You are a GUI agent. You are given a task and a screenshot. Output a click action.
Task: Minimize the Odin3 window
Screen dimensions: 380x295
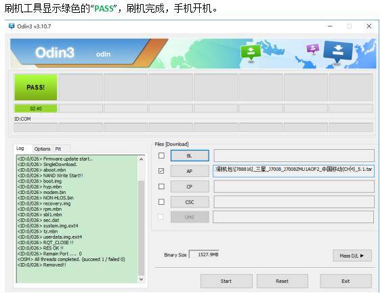pyautogui.click(x=330, y=26)
